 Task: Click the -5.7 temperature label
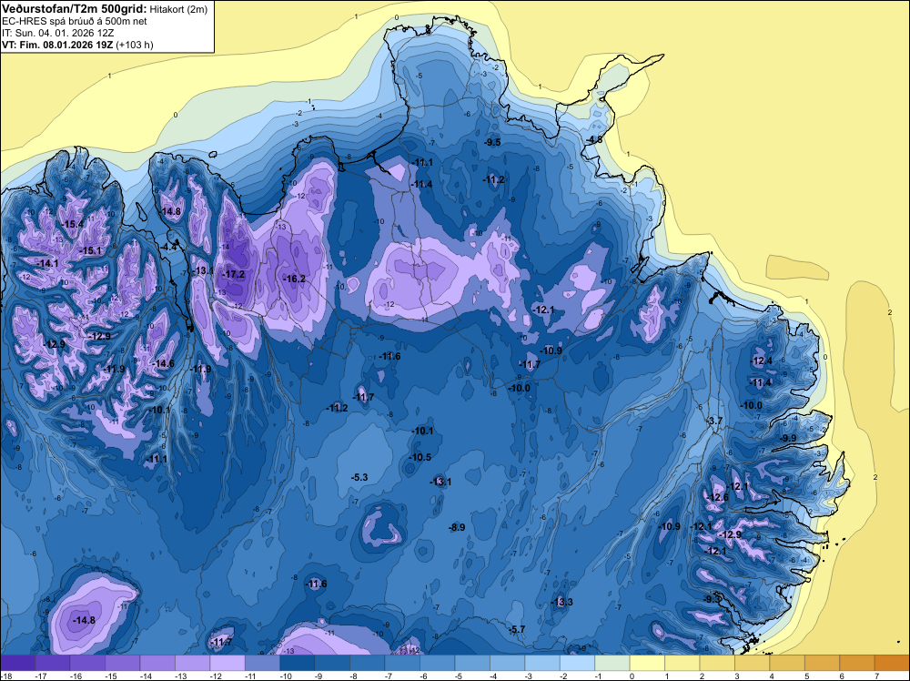click(x=517, y=629)
